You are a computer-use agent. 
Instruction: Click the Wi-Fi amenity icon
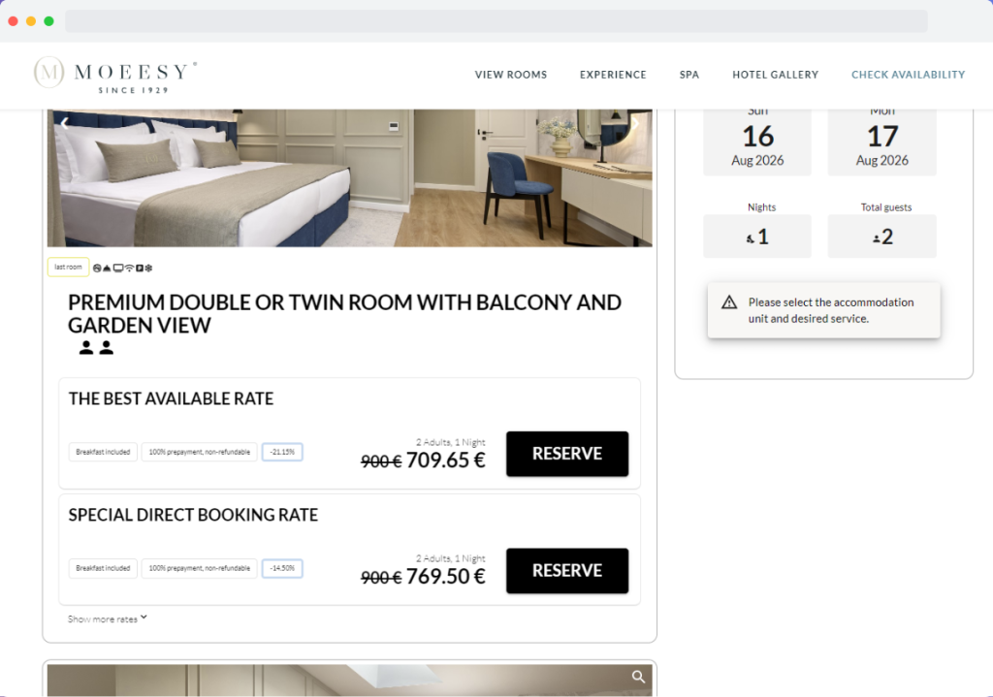pos(129,269)
